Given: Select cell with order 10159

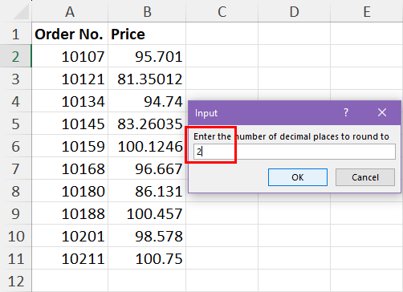Looking at the screenshot, I should [70, 146].
